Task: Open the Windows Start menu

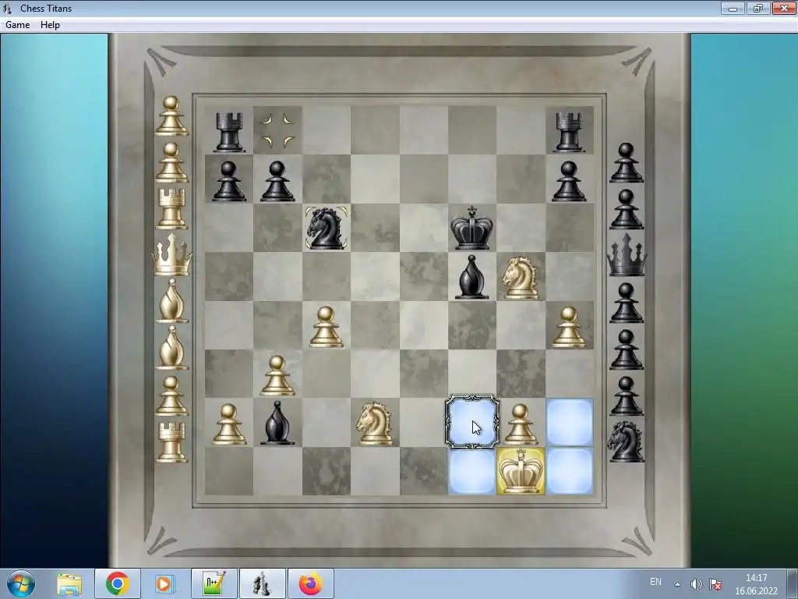Action: pyautogui.click(x=21, y=583)
